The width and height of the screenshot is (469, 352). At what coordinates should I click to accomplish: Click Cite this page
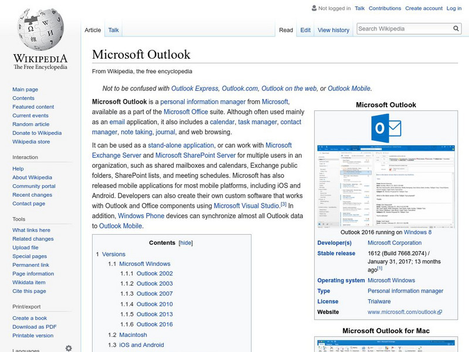click(x=29, y=290)
